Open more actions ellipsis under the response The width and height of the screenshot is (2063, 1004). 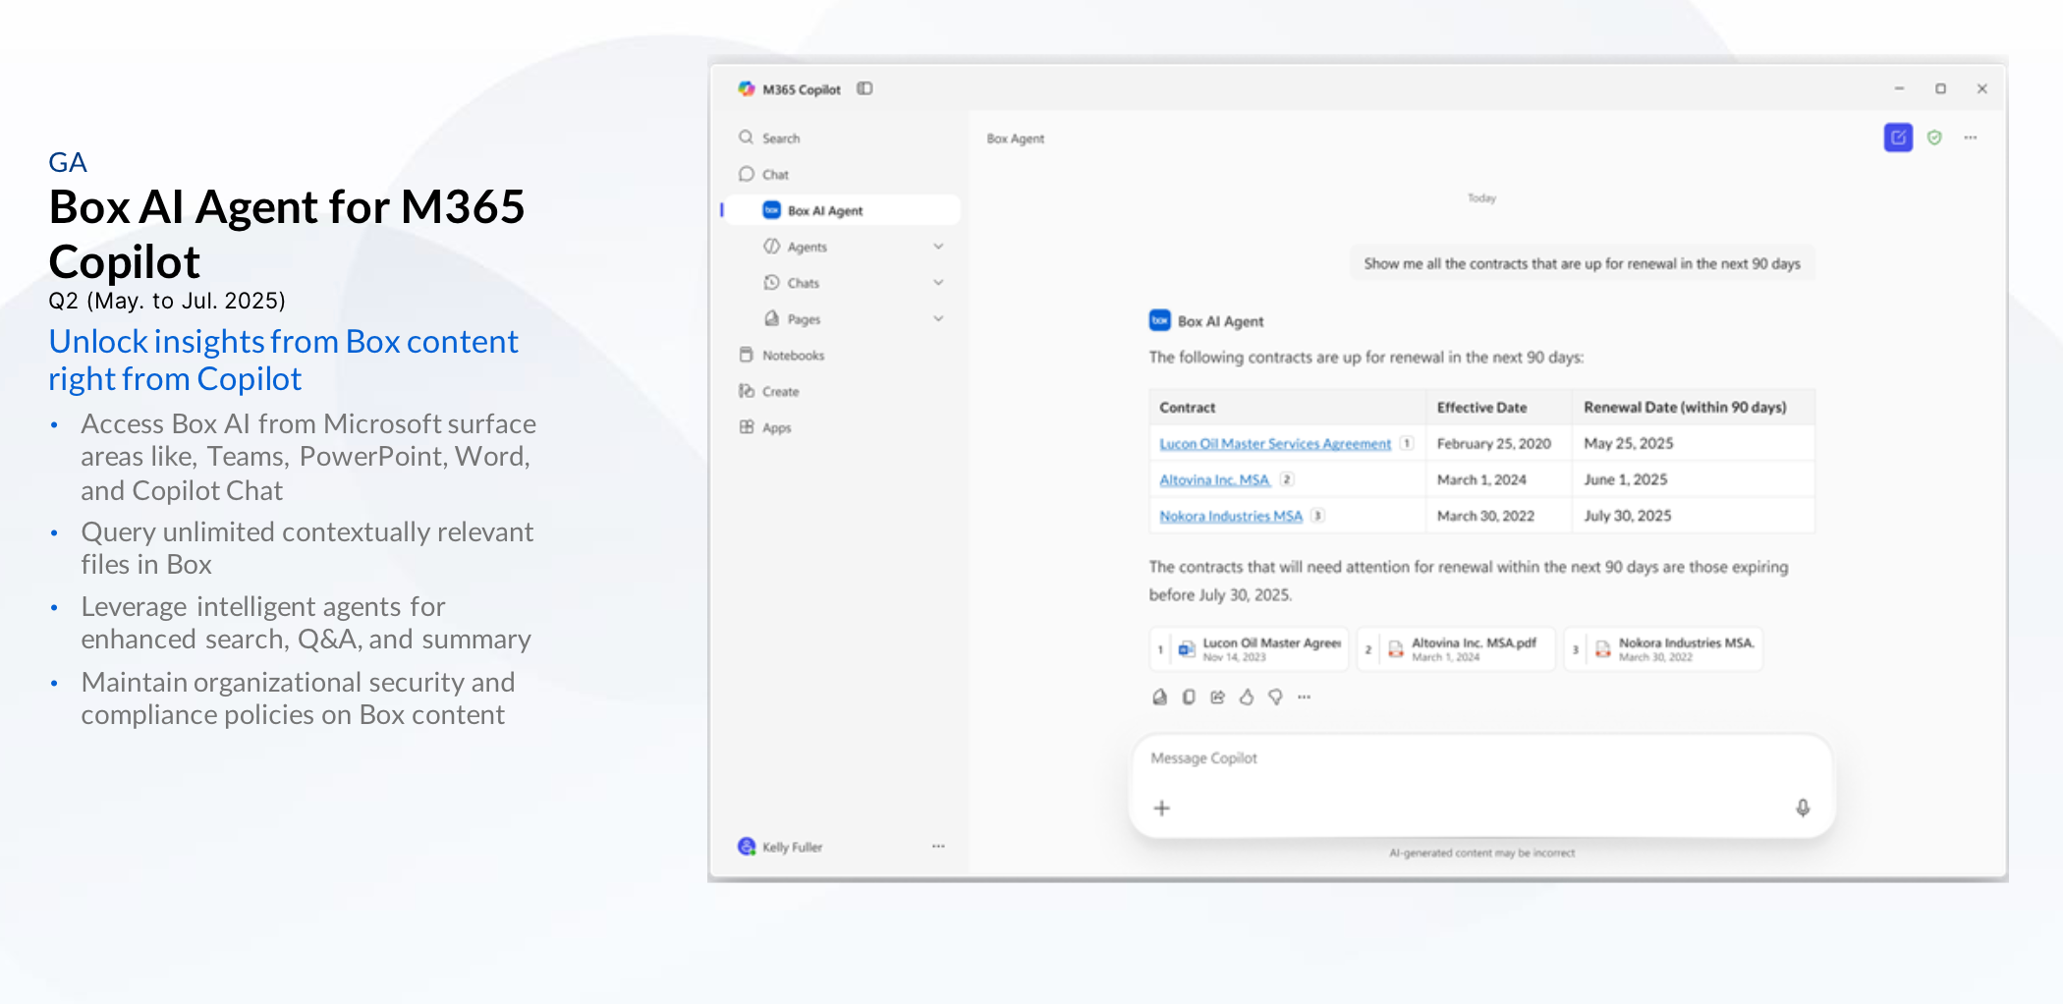tap(1305, 697)
